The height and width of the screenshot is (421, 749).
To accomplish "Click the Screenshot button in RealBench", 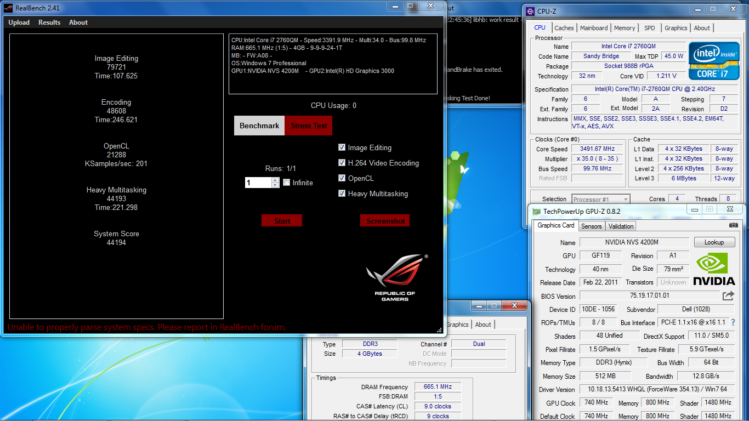I will (x=385, y=220).
